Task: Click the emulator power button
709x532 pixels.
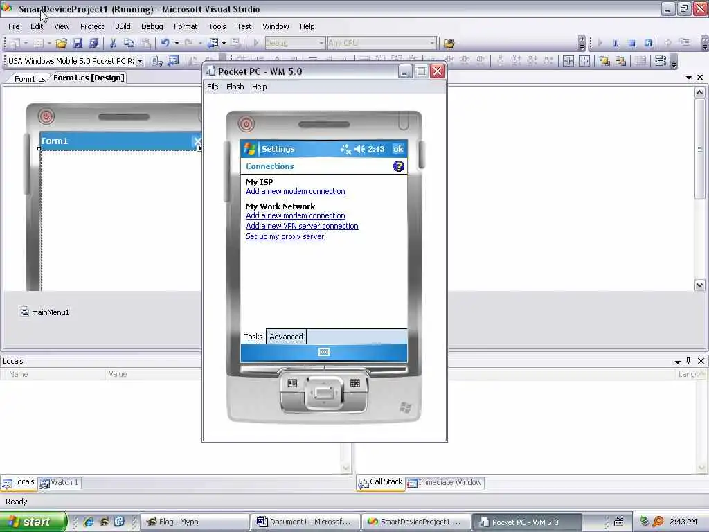Action: click(x=246, y=123)
